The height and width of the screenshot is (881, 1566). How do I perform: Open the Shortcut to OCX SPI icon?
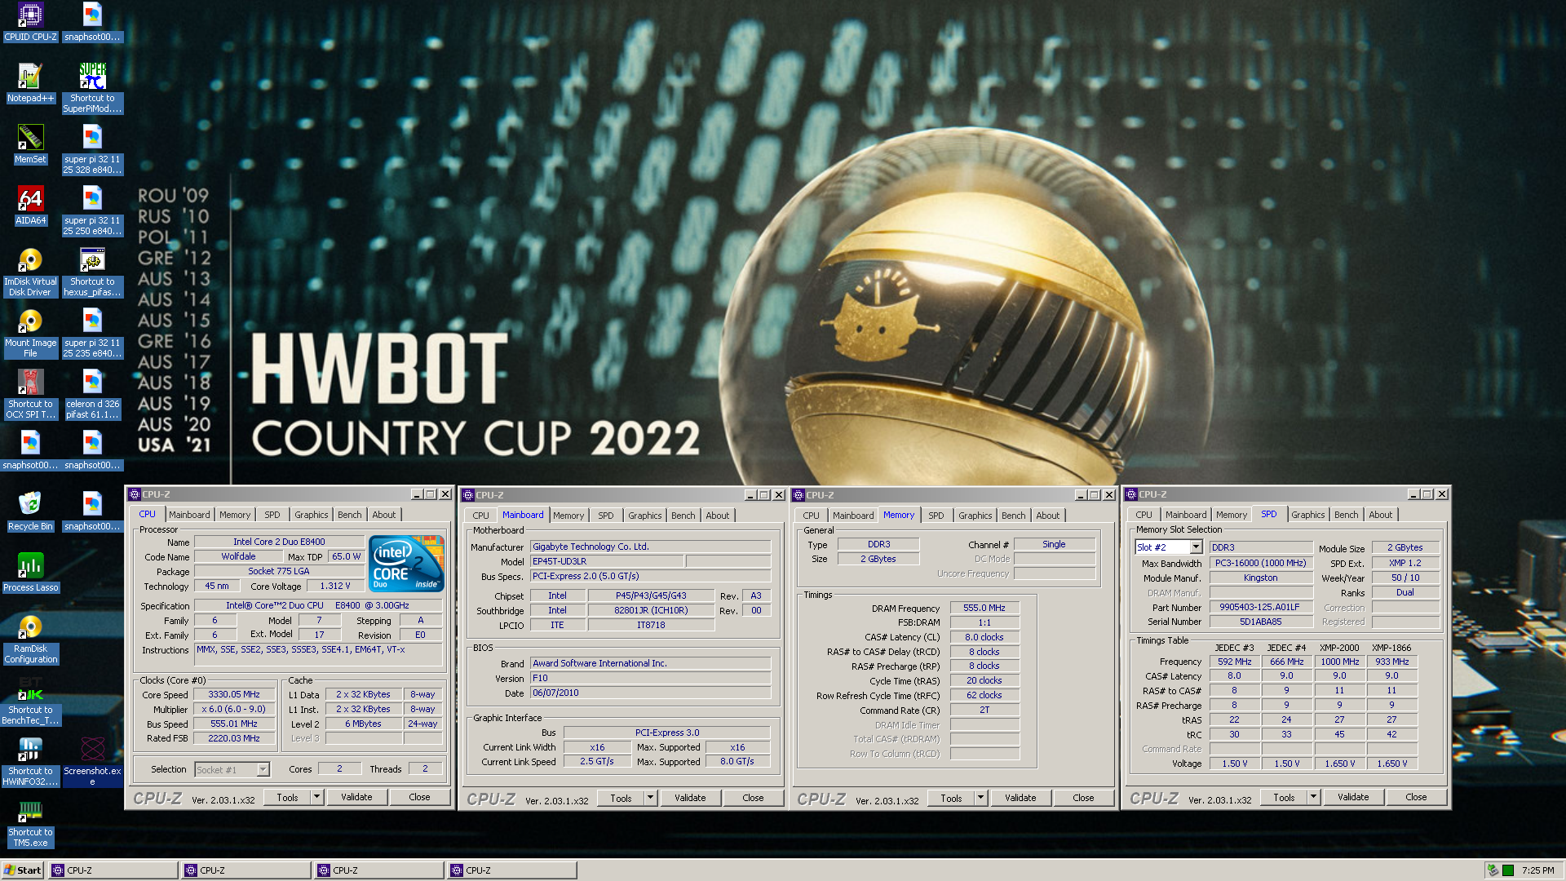click(x=30, y=394)
